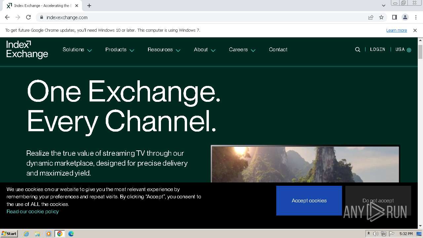The image size is (423, 238).
Task: Open Microsoft Edge from taskbar
Action: tap(71, 234)
